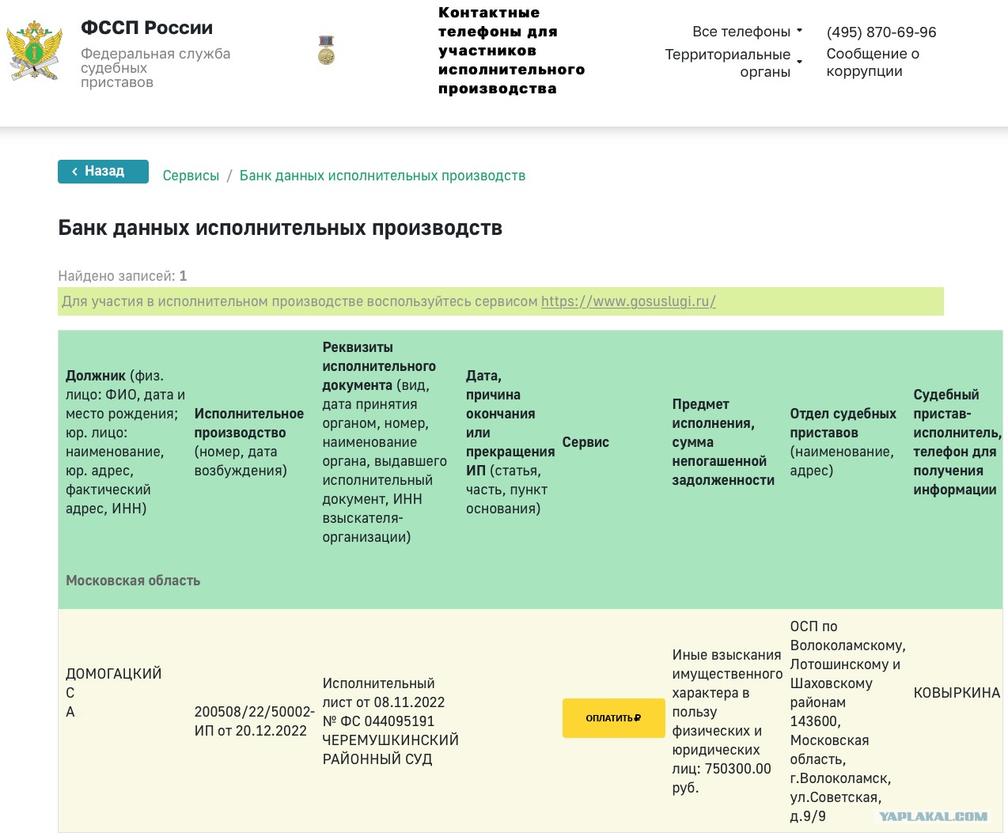This screenshot has height=840, width=1008.
Task: Open the 'Сообщение о коррупции' link
Action: point(872,62)
